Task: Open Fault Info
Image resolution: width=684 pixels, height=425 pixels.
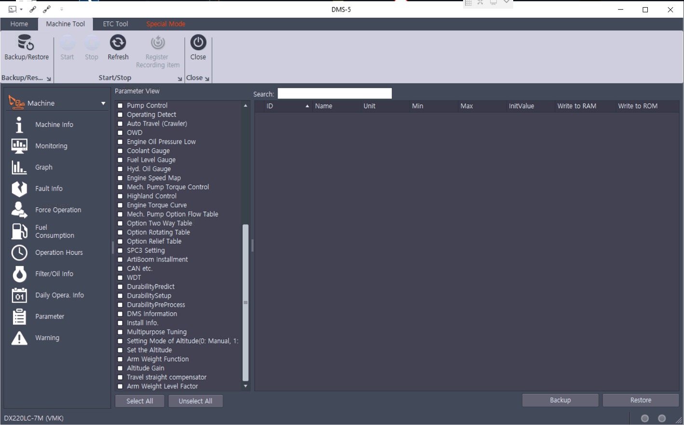Action: (49, 189)
